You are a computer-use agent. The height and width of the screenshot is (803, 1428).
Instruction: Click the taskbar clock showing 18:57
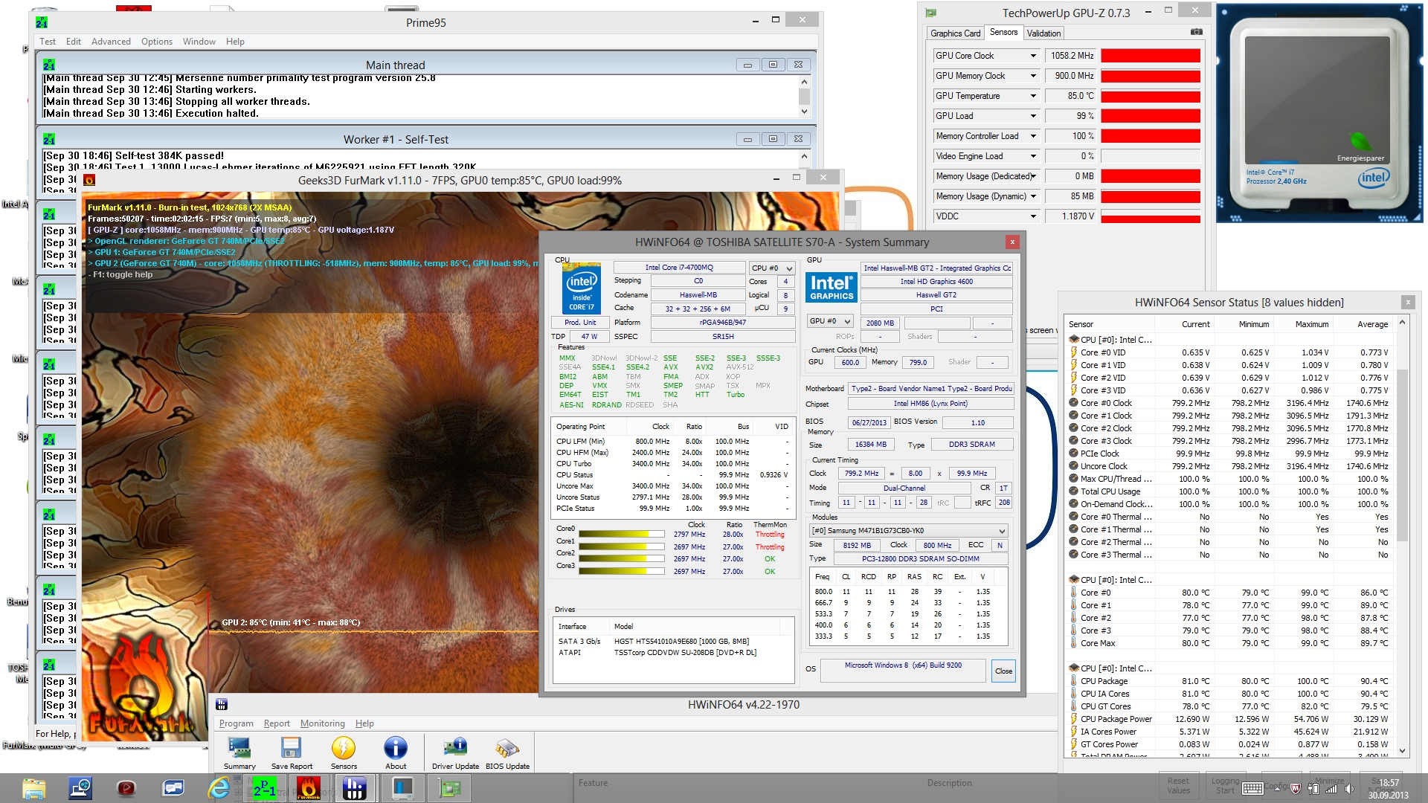(x=1389, y=783)
